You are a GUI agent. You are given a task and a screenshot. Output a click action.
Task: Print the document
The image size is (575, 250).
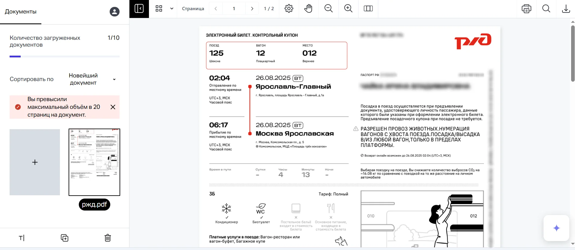coord(526,9)
